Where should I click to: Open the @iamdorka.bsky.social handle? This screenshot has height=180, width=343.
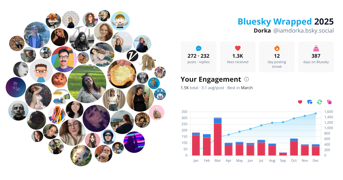[304, 31]
